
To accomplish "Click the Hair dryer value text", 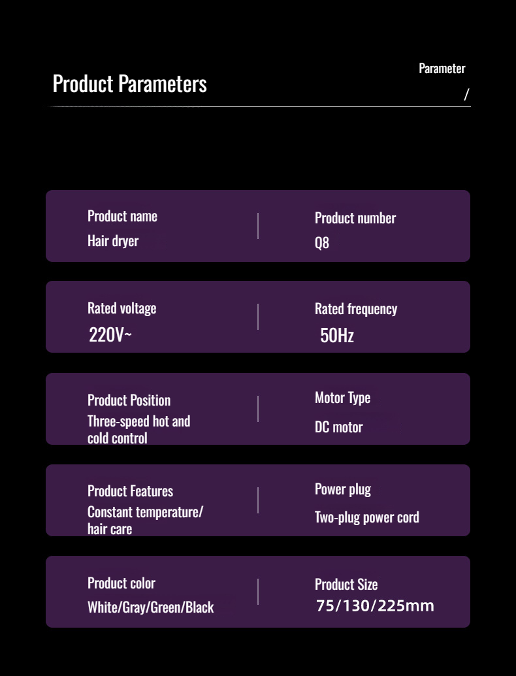I will coord(113,241).
